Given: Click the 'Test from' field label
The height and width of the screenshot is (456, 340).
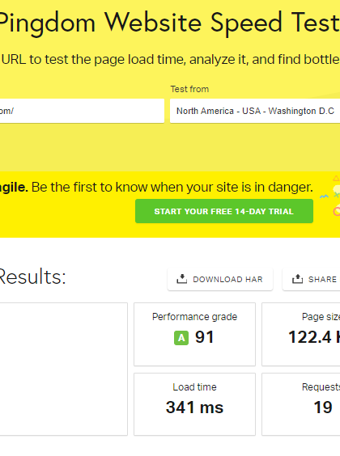Looking at the screenshot, I should (189, 89).
